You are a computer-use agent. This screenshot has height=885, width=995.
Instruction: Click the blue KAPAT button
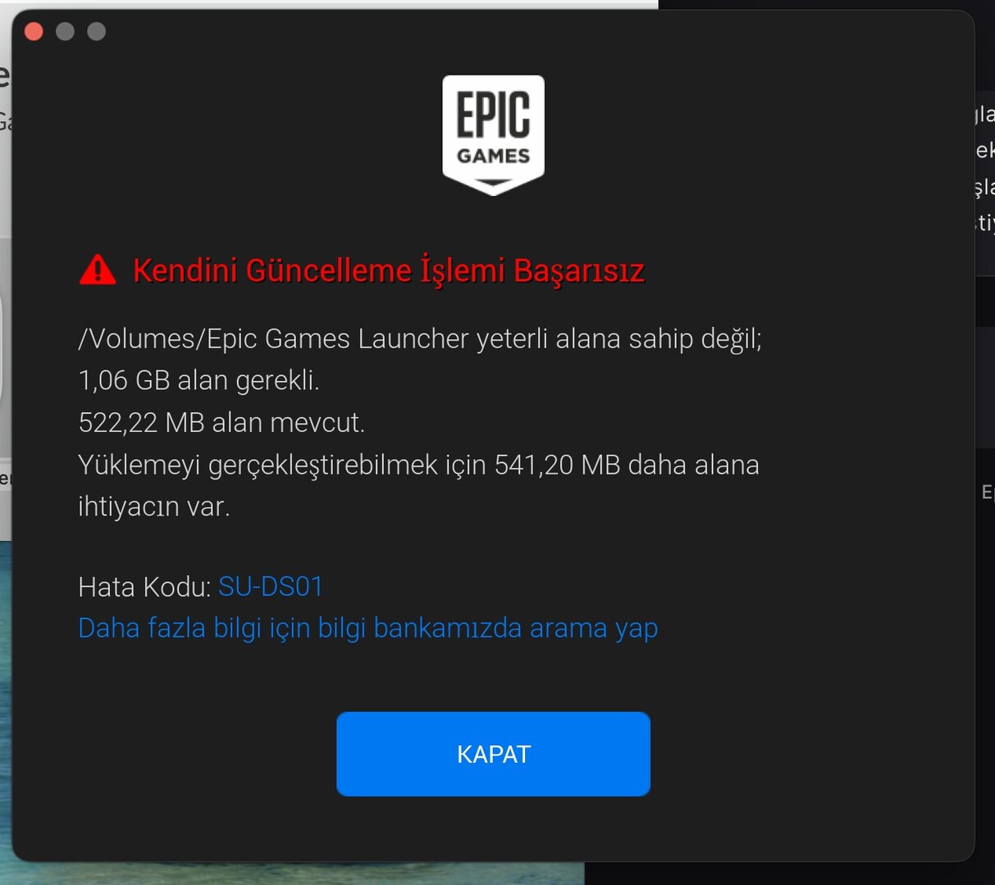click(x=493, y=754)
